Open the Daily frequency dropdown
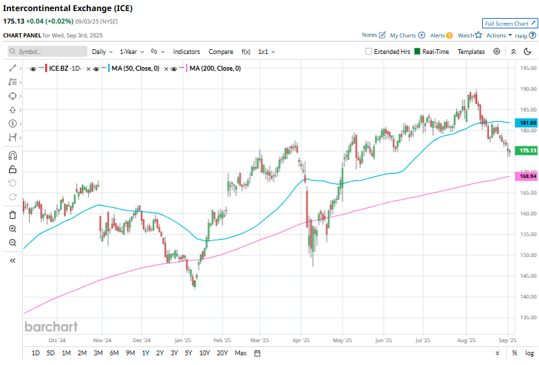 coord(102,51)
